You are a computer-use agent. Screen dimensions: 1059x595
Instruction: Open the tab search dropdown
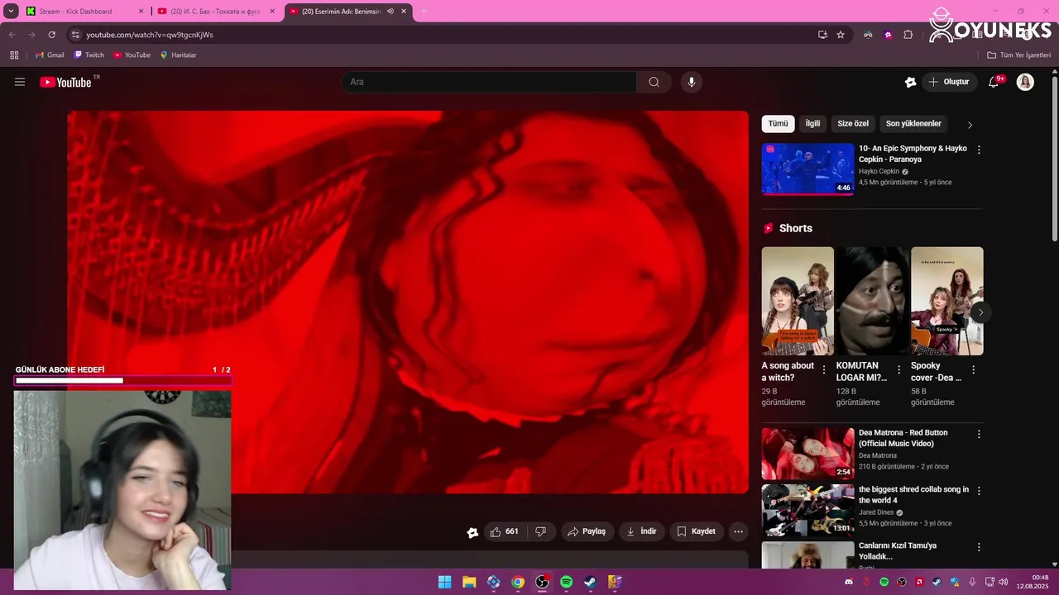[x=12, y=12]
